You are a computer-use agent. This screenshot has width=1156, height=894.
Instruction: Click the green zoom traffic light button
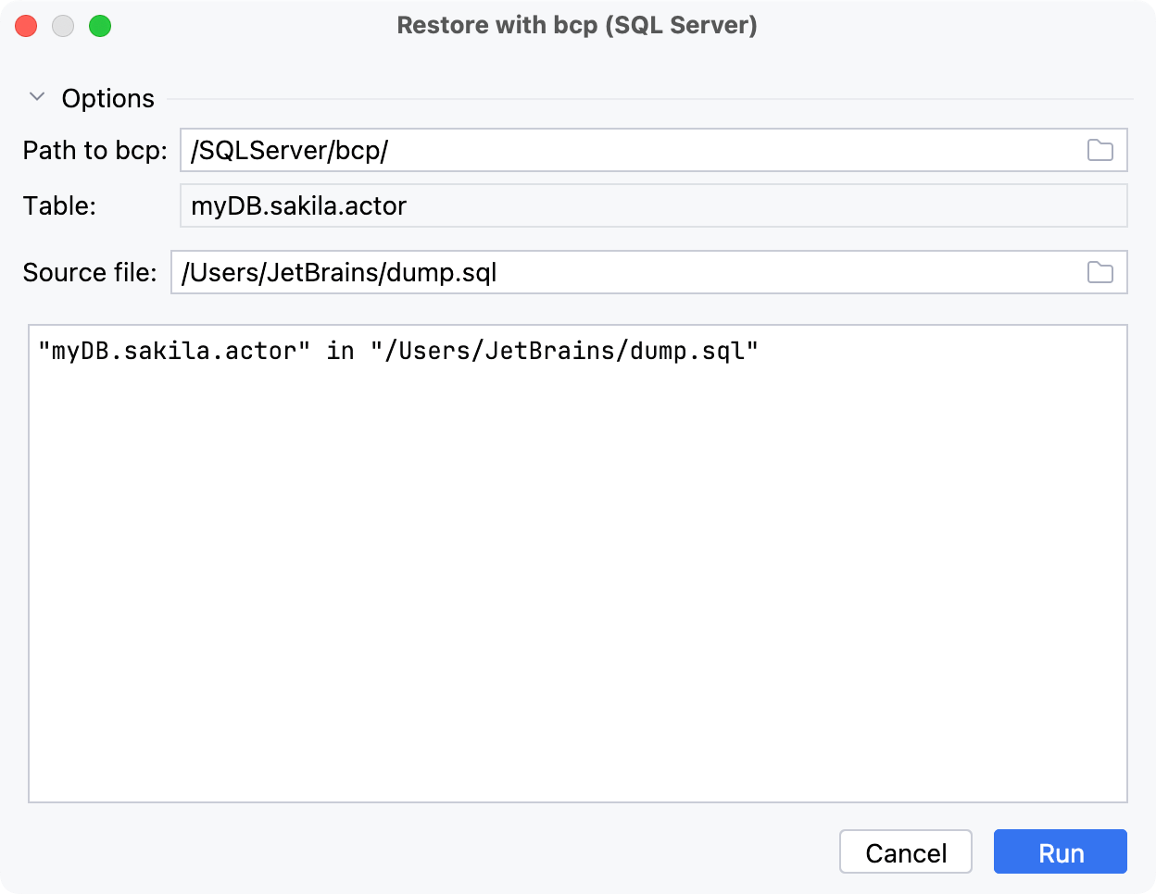pos(99,26)
